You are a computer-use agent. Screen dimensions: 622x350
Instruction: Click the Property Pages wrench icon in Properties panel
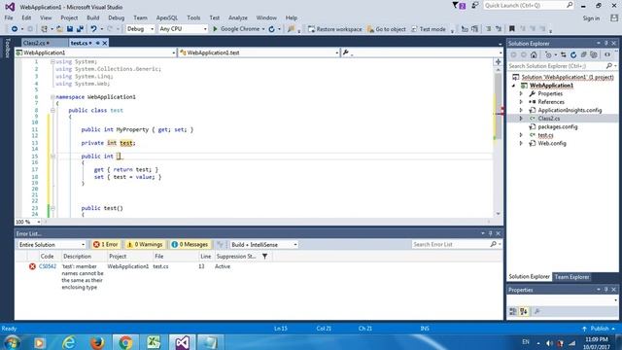click(x=537, y=311)
